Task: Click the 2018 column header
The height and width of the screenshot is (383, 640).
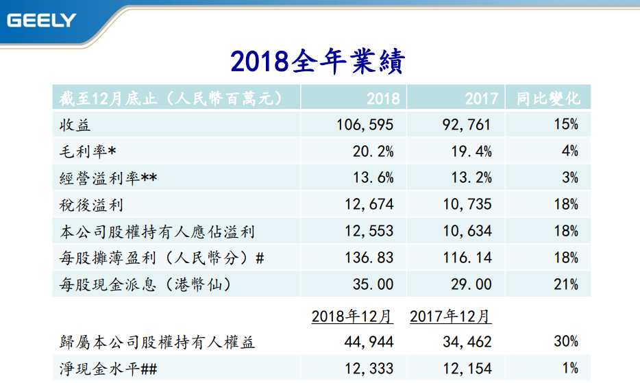Action: (383, 99)
